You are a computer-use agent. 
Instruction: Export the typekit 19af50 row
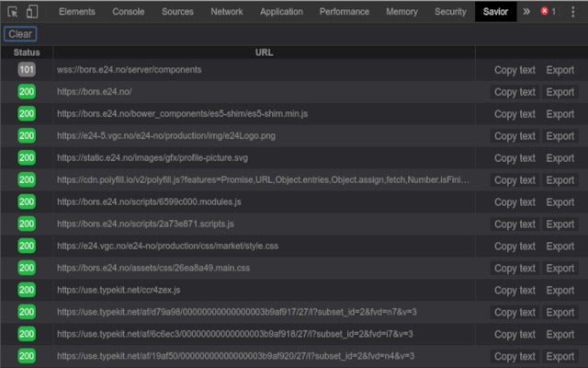pyautogui.click(x=560, y=356)
